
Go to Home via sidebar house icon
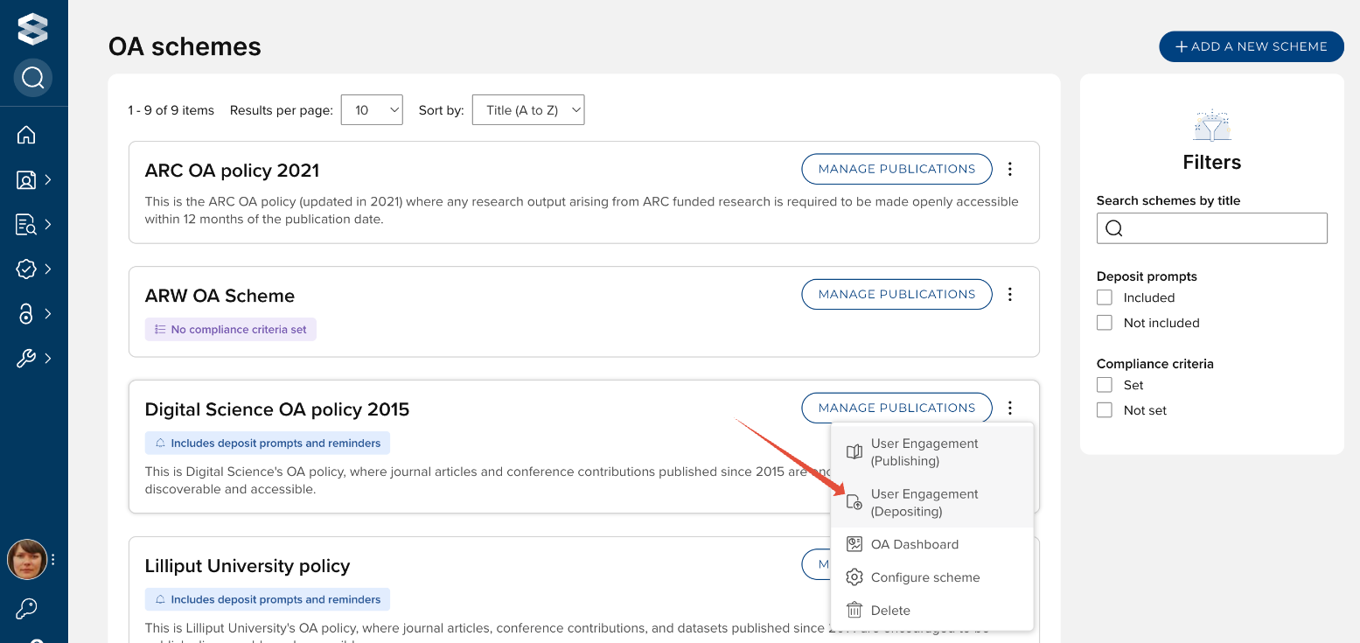(x=26, y=135)
